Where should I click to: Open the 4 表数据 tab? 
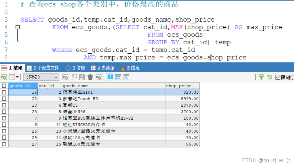coord(103,68)
